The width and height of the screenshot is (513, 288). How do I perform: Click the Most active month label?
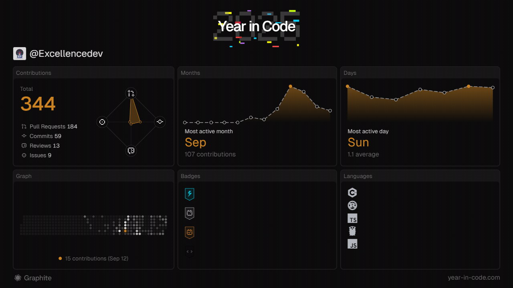coord(209,131)
